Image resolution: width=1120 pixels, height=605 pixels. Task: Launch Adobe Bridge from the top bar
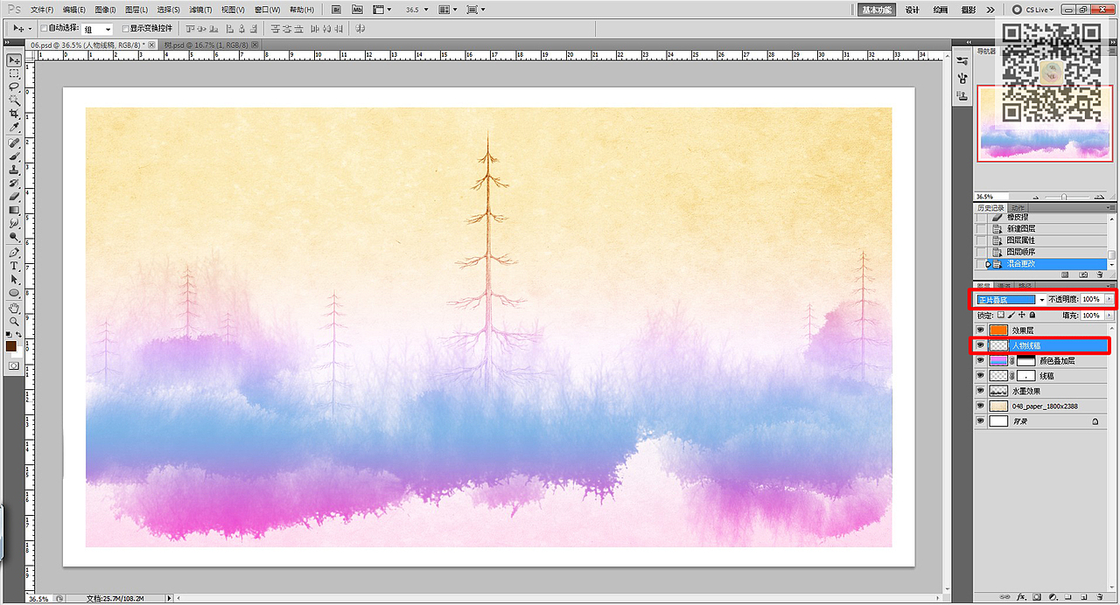point(336,10)
